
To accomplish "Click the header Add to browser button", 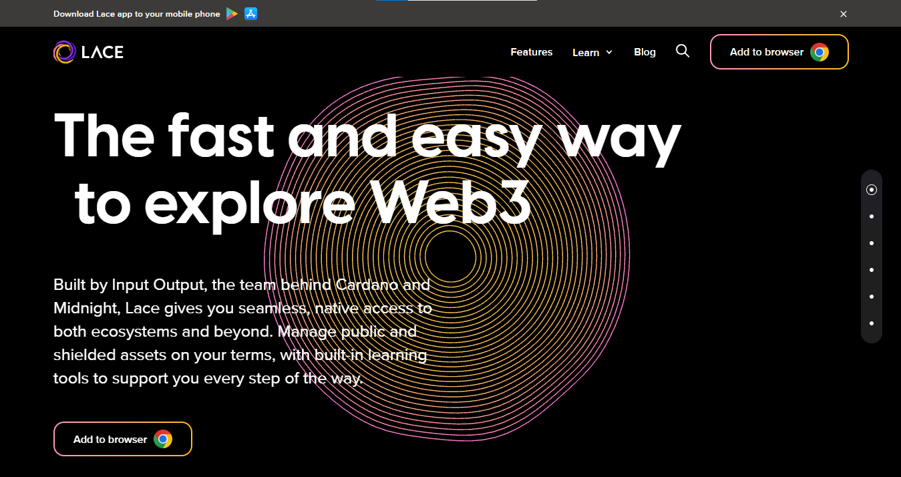I will pyautogui.click(x=779, y=51).
